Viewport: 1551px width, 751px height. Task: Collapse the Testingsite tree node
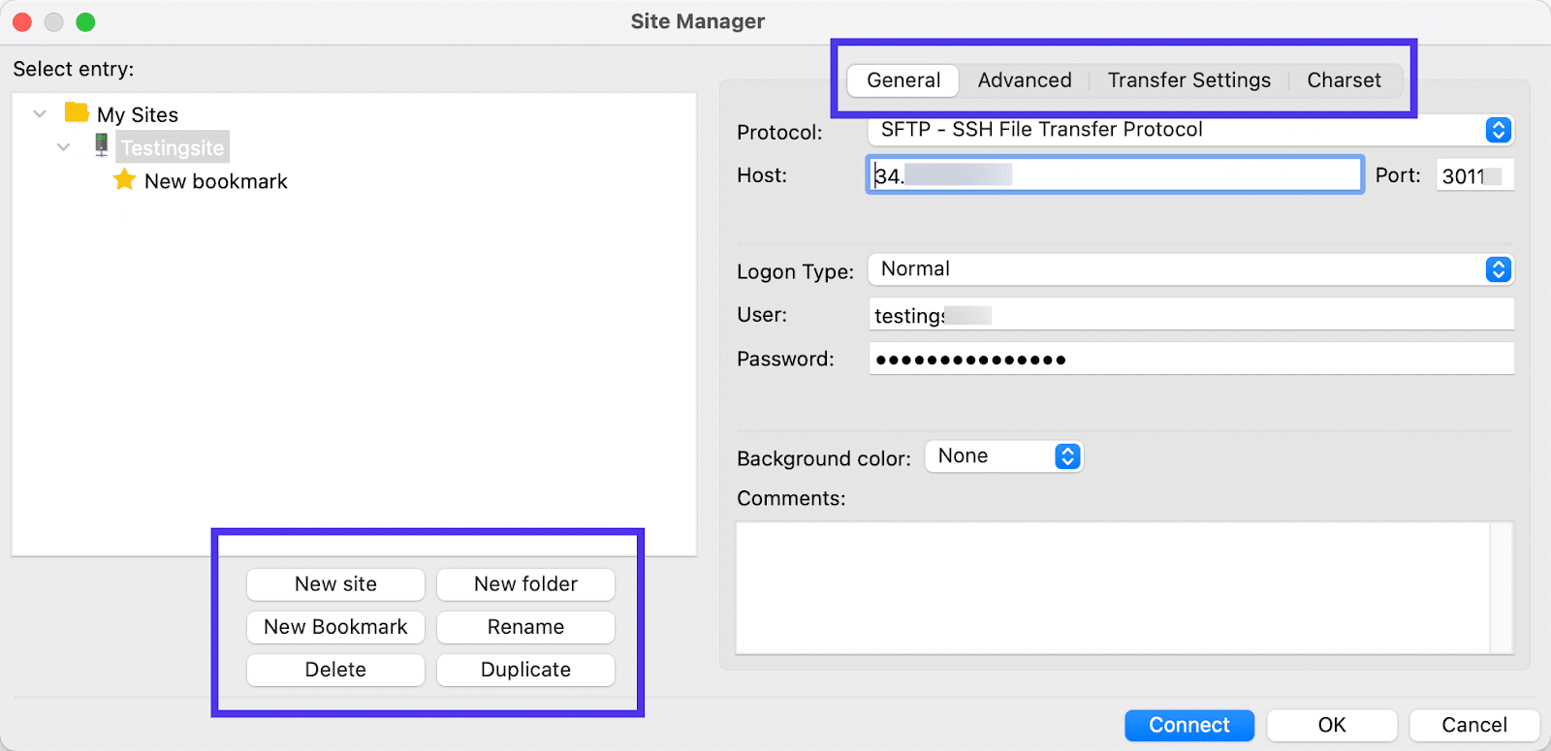click(x=64, y=147)
